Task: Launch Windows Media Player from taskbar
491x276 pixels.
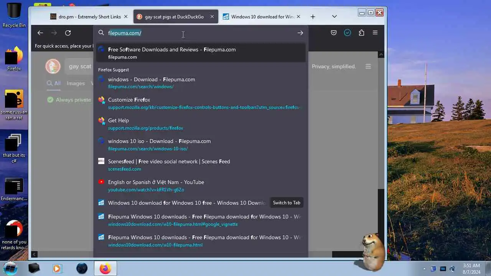Action: tap(57, 268)
